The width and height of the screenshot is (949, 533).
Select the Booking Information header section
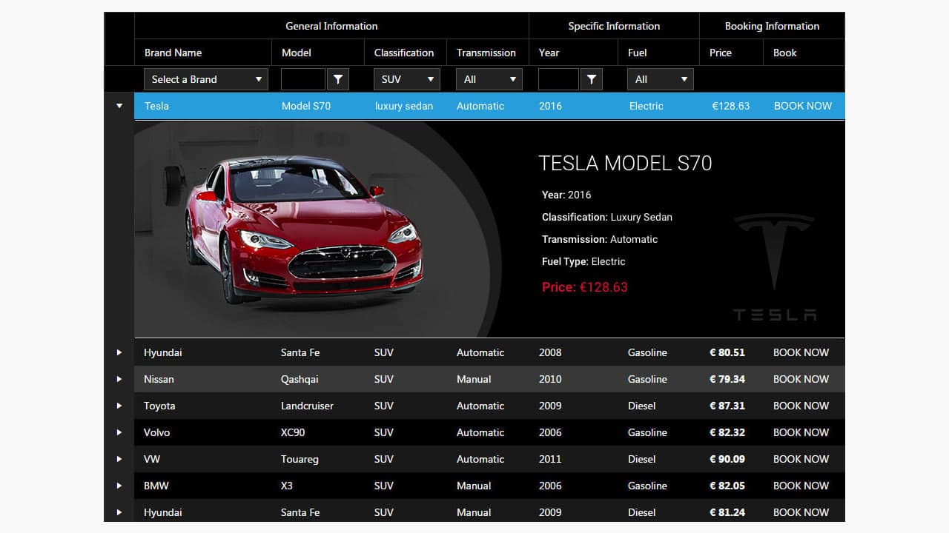pyautogui.click(x=771, y=26)
